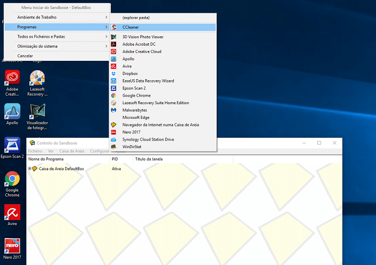
Task: Select Adobe Creative Cloud desktop shortcut
Action: pos(12,83)
